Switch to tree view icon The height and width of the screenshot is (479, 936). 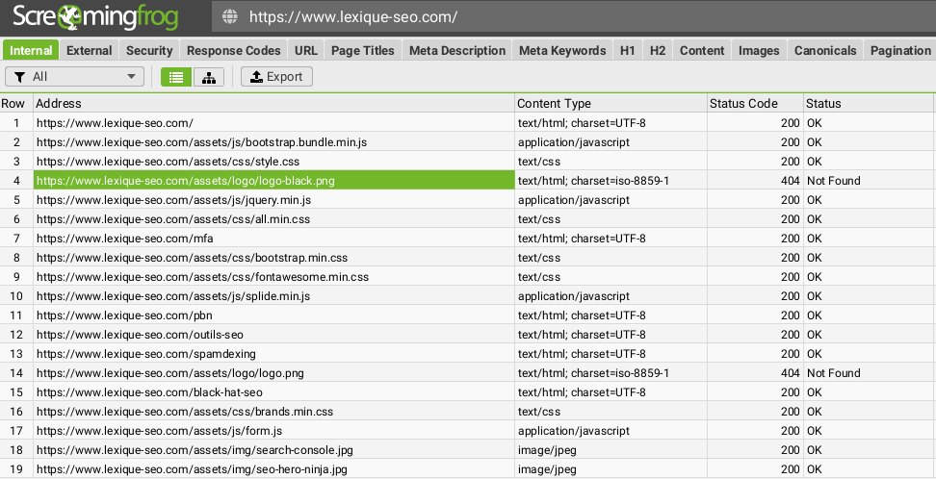[209, 77]
